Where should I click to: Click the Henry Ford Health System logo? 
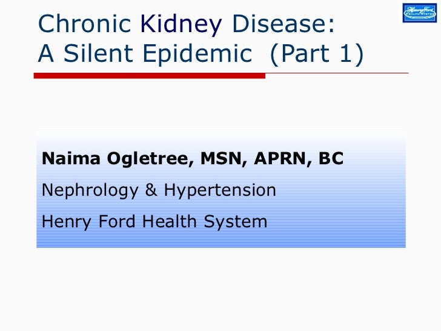tap(420, 13)
